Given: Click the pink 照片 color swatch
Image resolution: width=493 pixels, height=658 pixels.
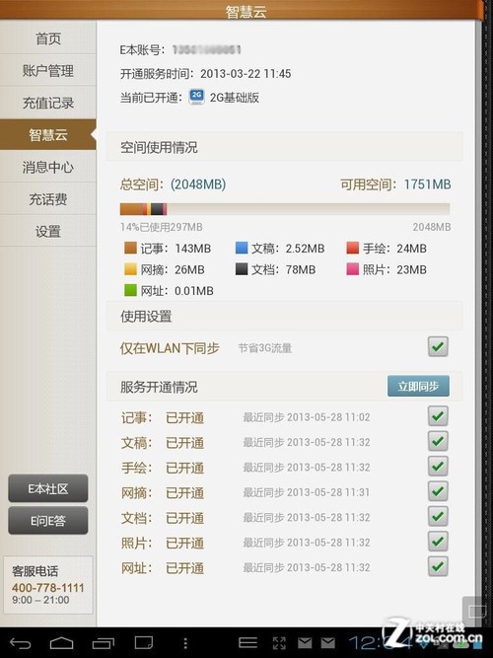Looking at the screenshot, I should pos(353,269).
